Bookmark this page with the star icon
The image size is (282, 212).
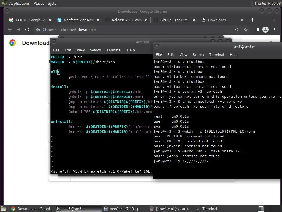coord(246,30)
